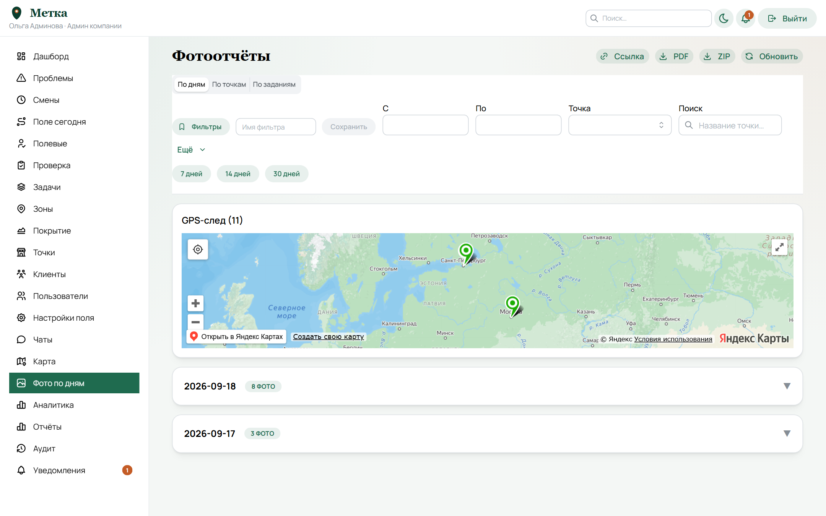This screenshot has width=826, height=516.
Task: Select the 7 дней preset
Action: pos(192,174)
